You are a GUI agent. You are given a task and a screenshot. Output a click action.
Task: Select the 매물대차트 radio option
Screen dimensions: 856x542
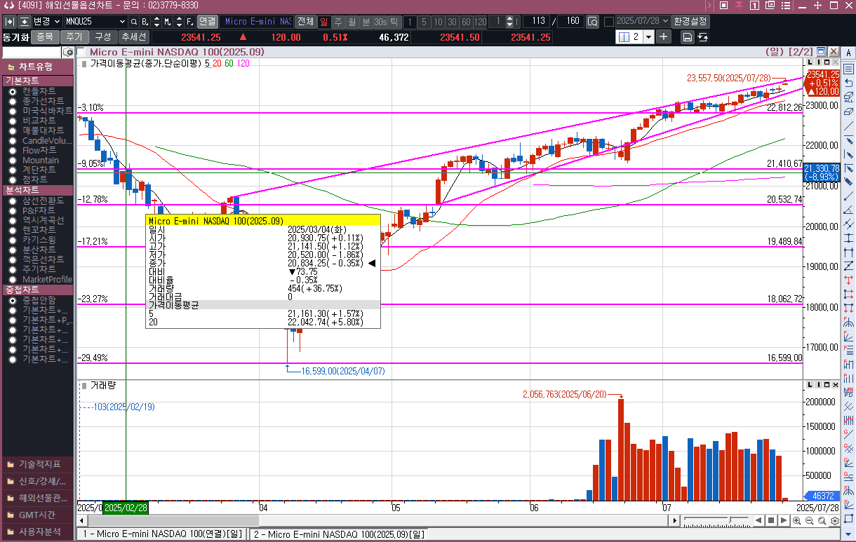click(13, 130)
